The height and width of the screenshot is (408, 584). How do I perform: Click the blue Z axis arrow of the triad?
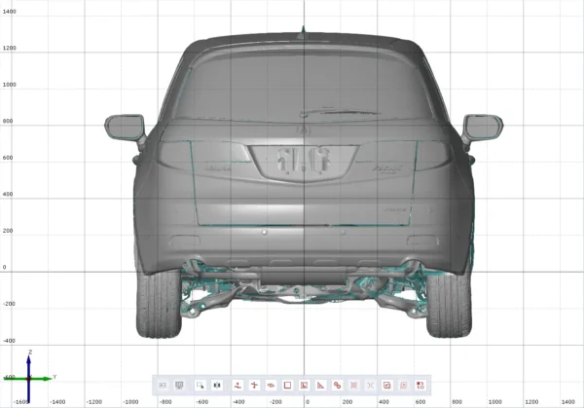28,367
